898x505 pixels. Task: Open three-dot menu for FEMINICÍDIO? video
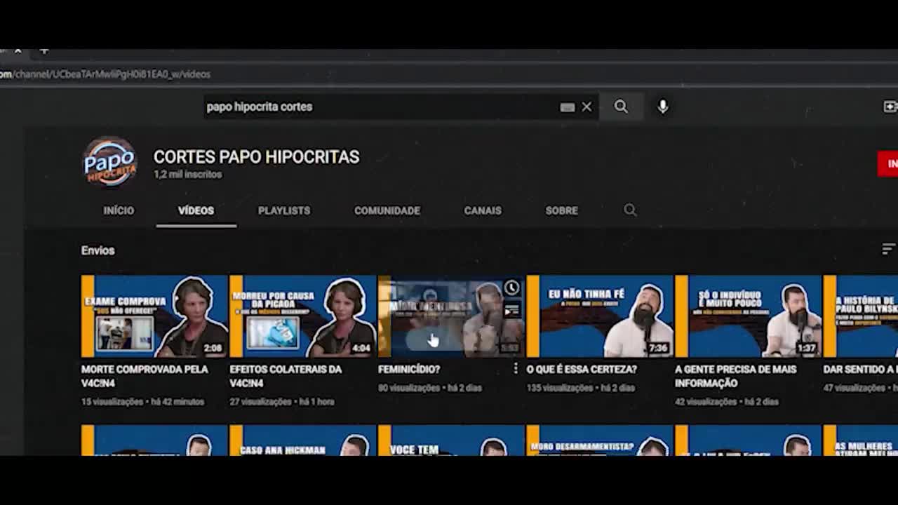point(516,368)
